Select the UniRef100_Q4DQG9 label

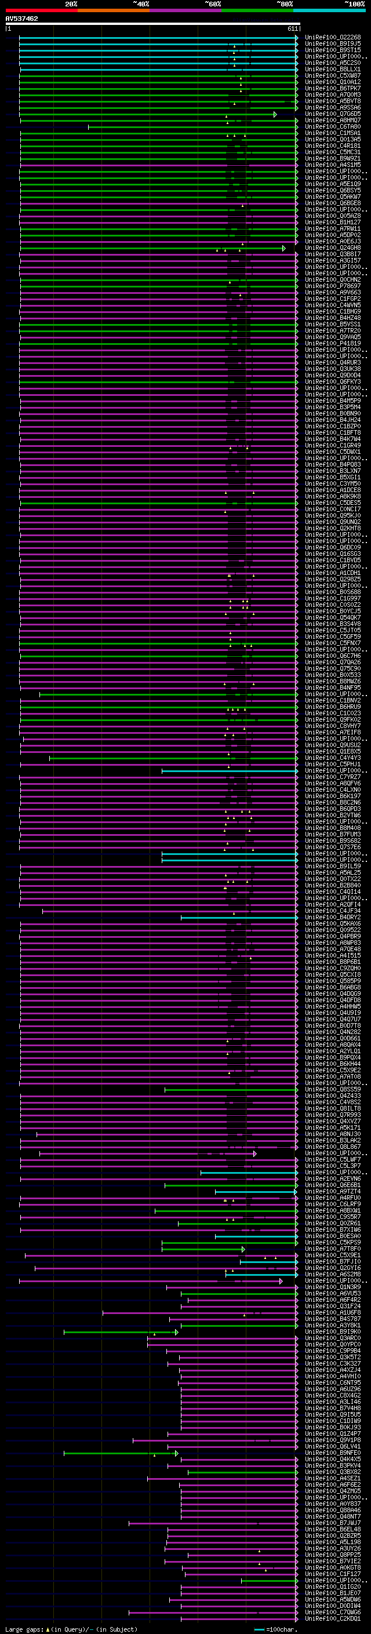coord(332,994)
